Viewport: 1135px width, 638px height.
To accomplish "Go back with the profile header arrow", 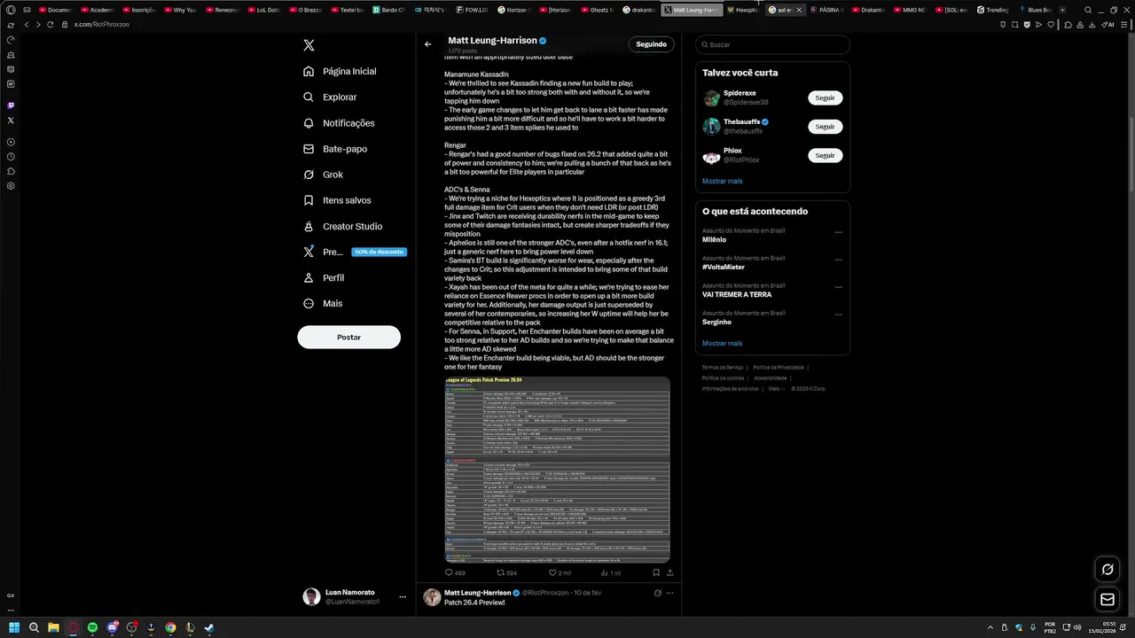I will click(427, 43).
